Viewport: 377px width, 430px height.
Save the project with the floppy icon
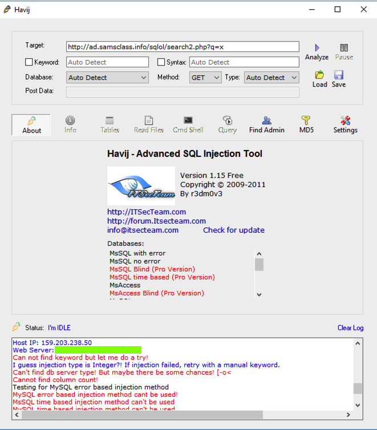(x=339, y=79)
